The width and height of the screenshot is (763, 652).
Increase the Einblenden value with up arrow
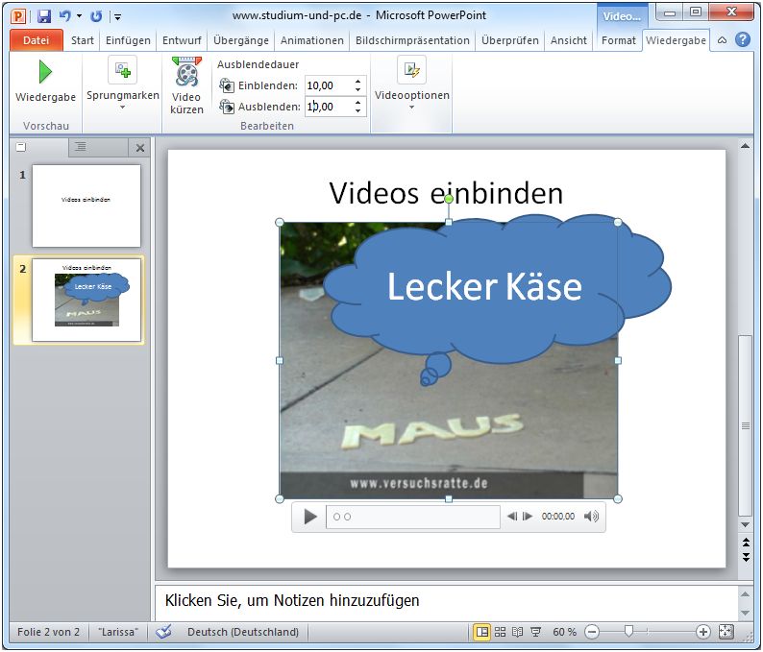(x=358, y=82)
